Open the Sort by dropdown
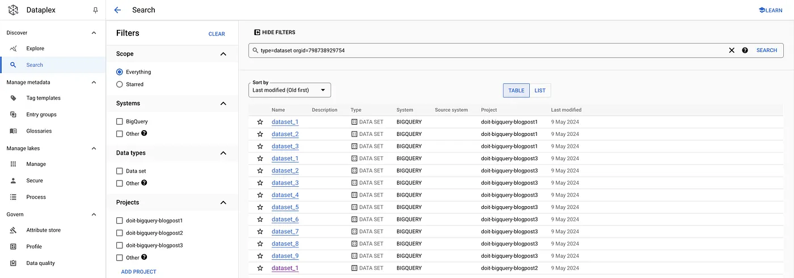This screenshot has height=278, width=794. [290, 90]
